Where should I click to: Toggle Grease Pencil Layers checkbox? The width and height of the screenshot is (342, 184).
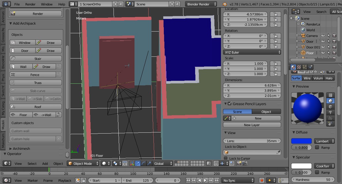tap(229, 104)
